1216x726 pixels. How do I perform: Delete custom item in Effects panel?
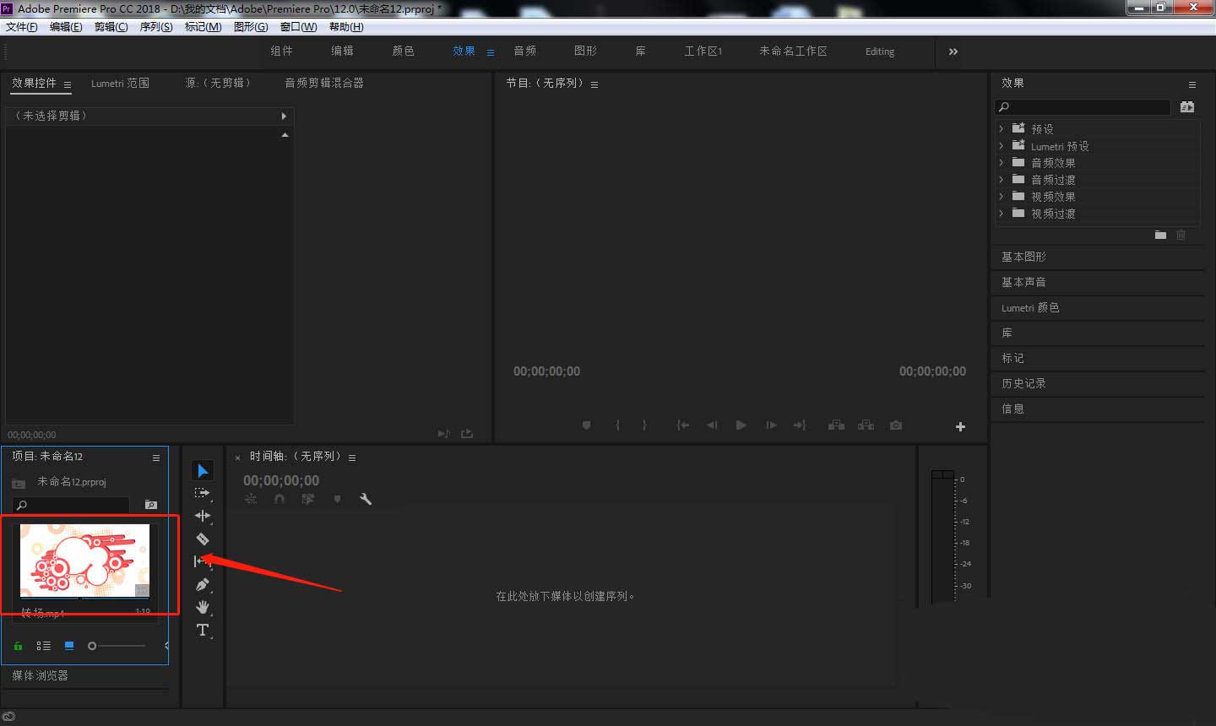[x=1181, y=235]
